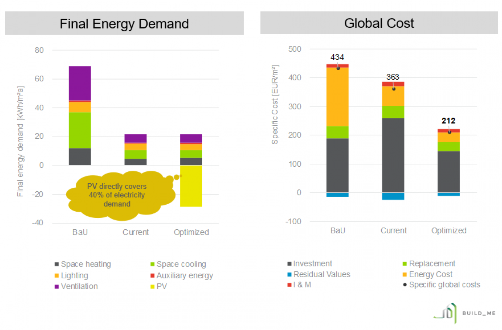Image resolution: width=502 pixels, height=330 pixels.
Task: Click the Current label on energy demand chart
Action: pos(135,232)
